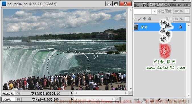Viewport: 192px width, 104px height.
Task: Click the delete layer trash icon
Action: coord(183,100)
